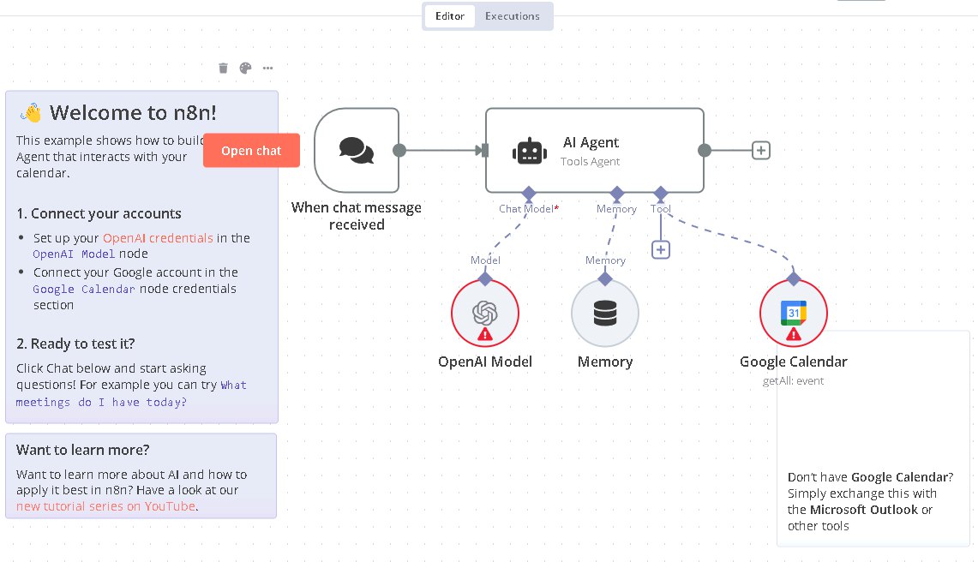This screenshot has width=978, height=562.
Task: Click the Open chat button
Action: 251,150
